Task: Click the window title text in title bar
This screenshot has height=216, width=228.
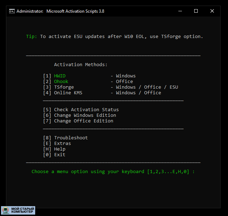Action: click(75, 11)
